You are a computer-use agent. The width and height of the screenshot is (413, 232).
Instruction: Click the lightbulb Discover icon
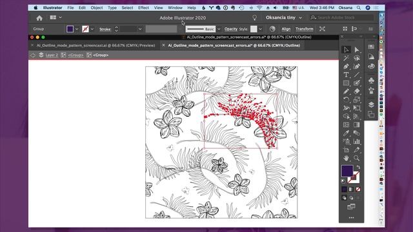[254, 17]
